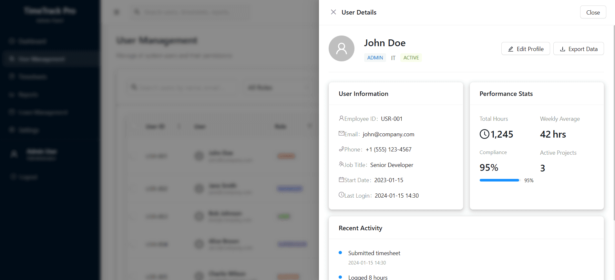The width and height of the screenshot is (615, 280).
Task: Click the clock icon next to 1,245
Action: 484,134
